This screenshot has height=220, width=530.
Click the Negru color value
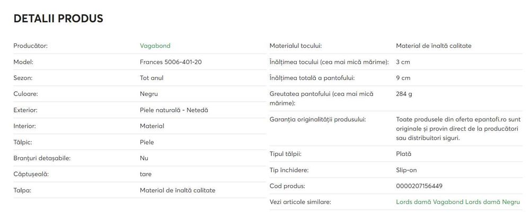coord(149,94)
